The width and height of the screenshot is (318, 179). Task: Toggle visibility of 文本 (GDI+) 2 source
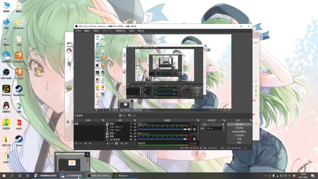[x=131, y=127]
